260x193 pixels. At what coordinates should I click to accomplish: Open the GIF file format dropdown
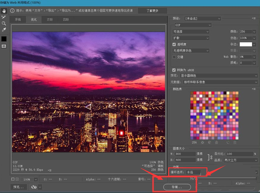click(x=193, y=25)
